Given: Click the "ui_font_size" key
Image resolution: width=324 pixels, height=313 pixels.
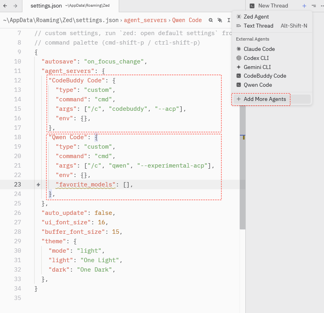Looking at the screenshot, I should [x=66, y=222].
